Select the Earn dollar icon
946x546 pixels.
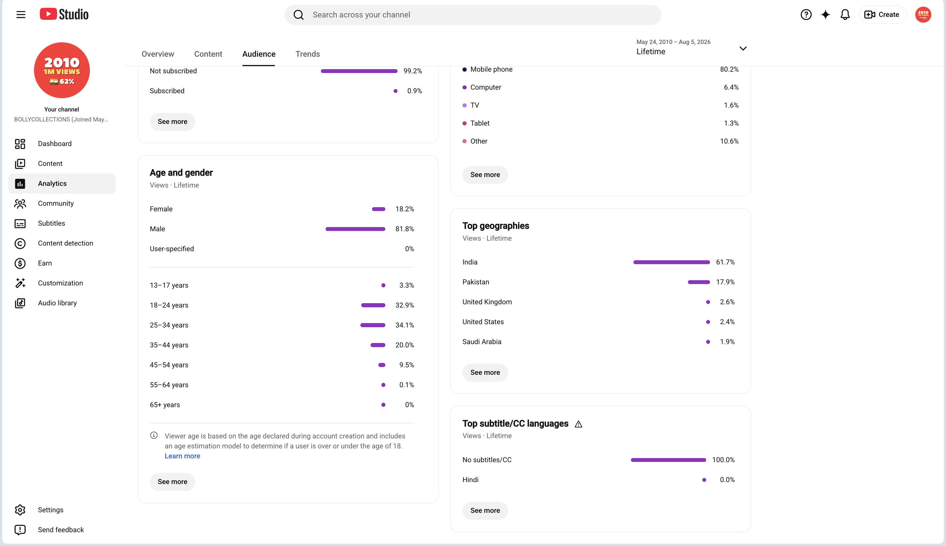click(x=20, y=263)
